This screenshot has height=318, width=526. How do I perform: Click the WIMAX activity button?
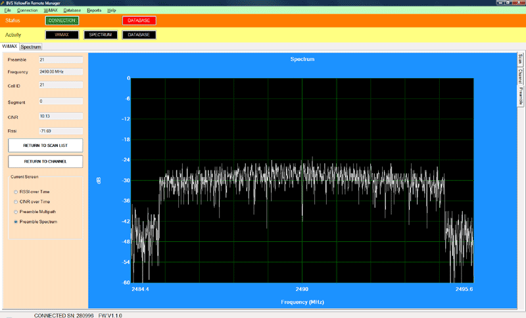pyautogui.click(x=62, y=35)
